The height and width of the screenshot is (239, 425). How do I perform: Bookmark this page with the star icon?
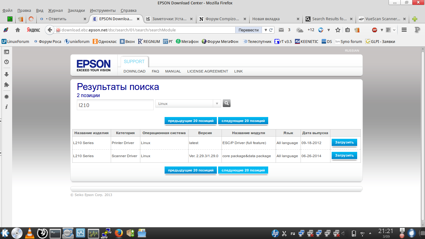338,30
